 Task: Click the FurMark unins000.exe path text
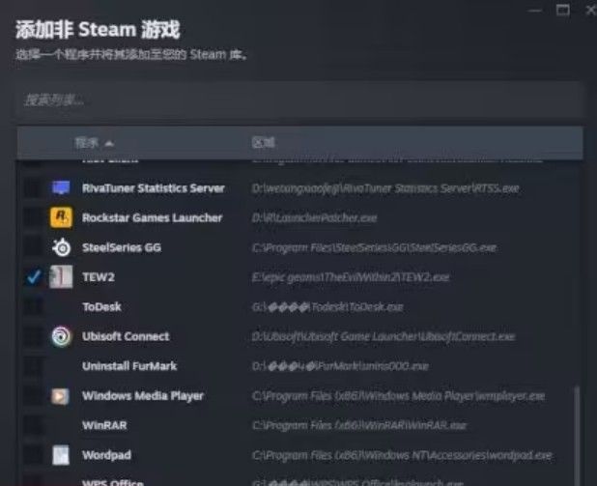pyautogui.click(x=340, y=366)
